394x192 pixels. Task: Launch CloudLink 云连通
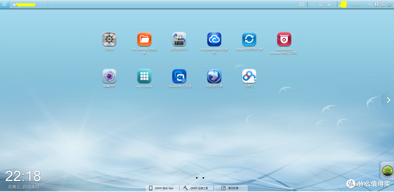point(179,76)
